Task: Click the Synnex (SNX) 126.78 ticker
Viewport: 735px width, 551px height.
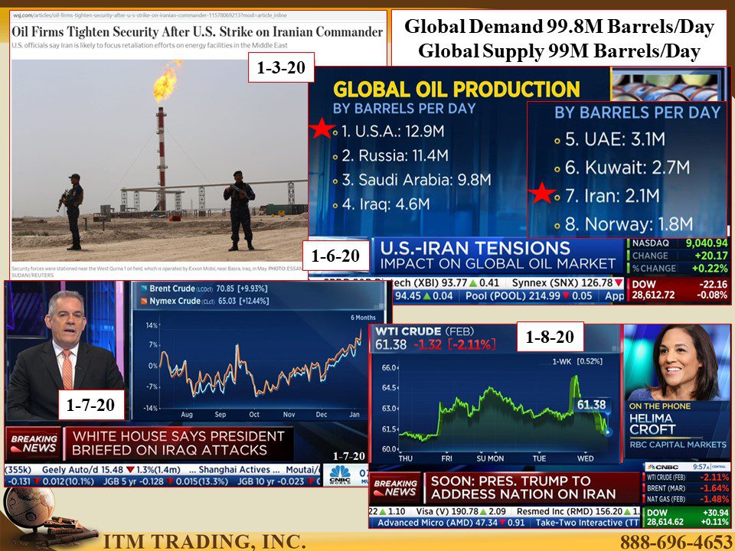Action: (567, 283)
